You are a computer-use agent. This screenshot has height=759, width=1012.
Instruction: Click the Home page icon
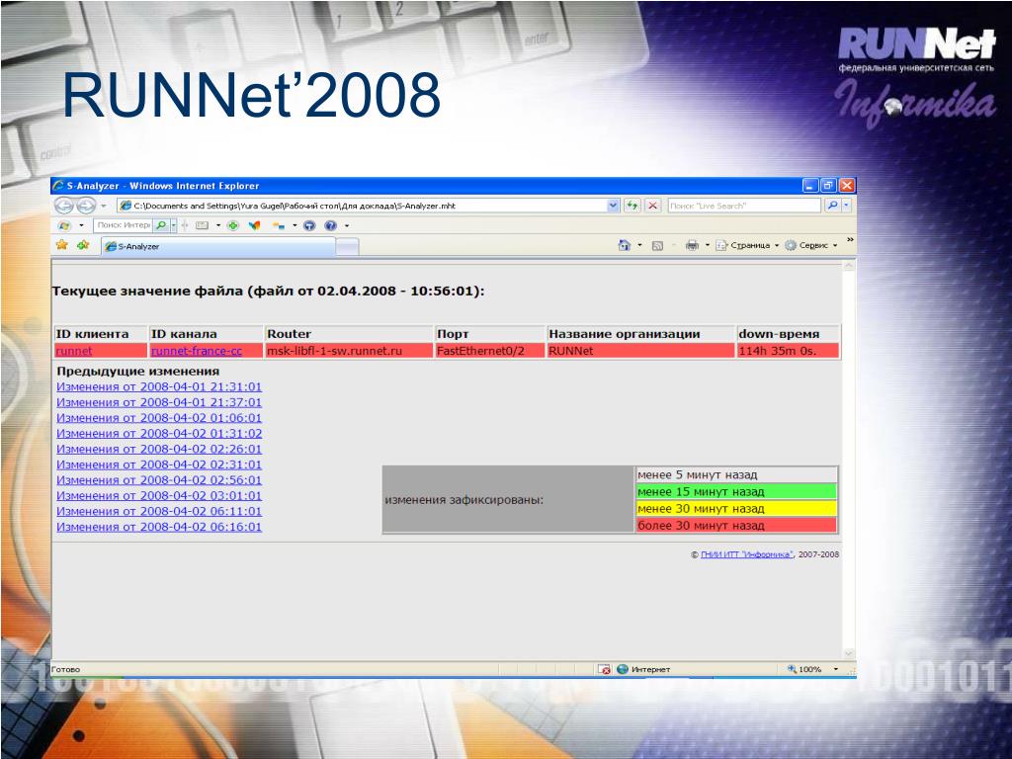[625, 245]
